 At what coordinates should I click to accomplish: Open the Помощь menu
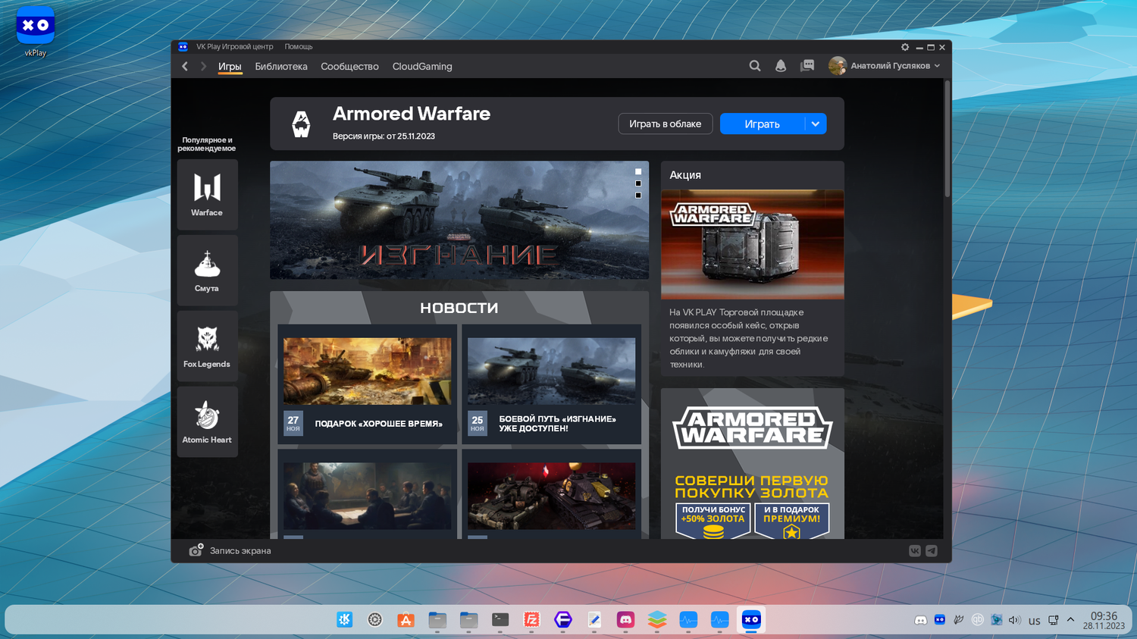coord(299,47)
